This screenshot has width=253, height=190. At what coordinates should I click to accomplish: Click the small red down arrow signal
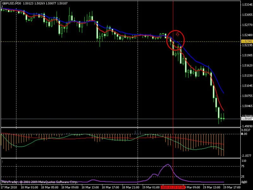177,34
